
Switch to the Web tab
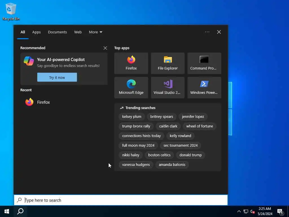point(78,32)
